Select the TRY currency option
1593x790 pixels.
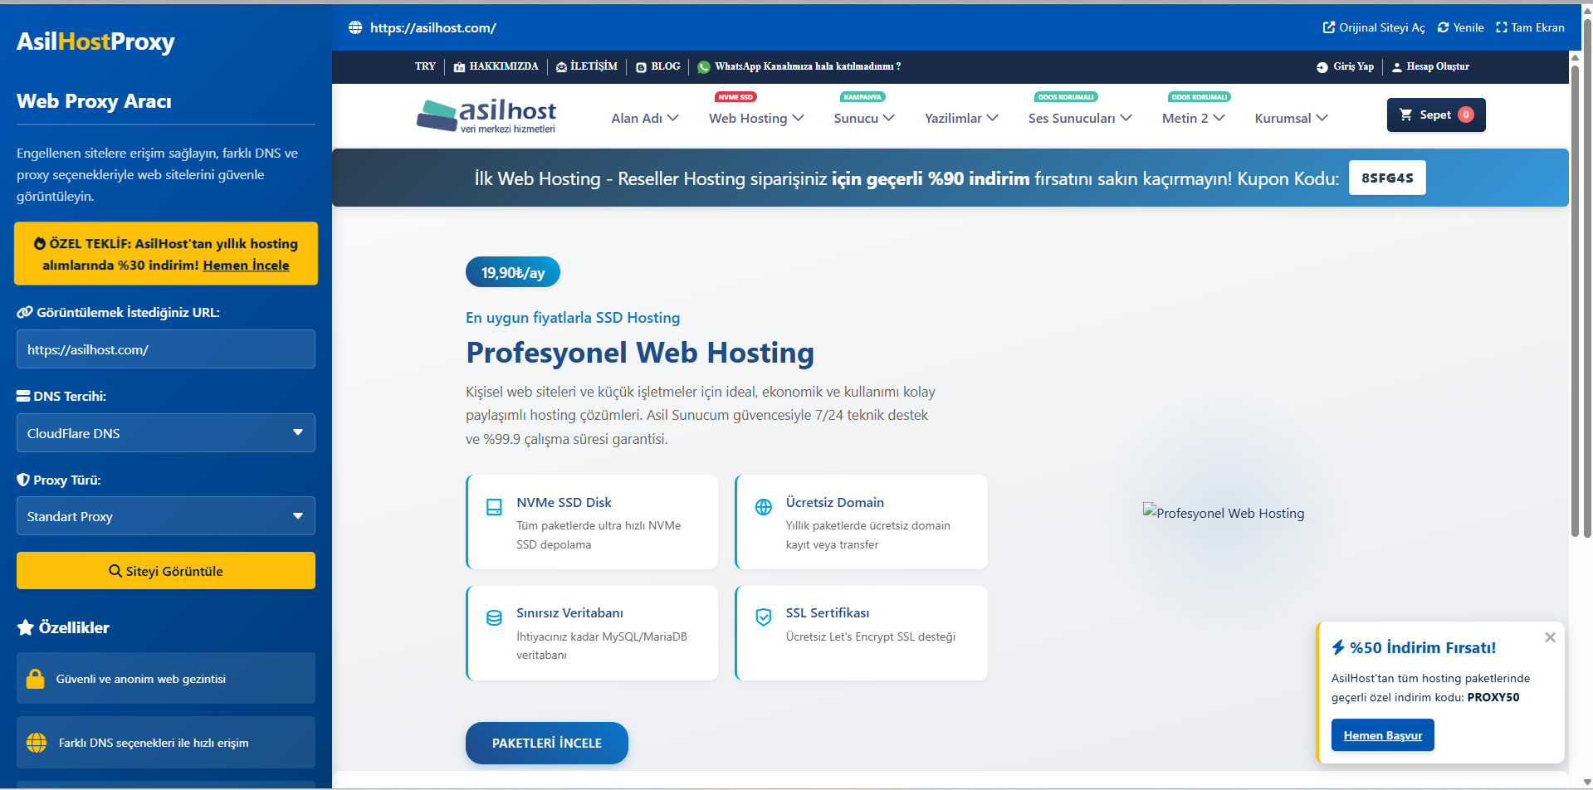click(425, 66)
